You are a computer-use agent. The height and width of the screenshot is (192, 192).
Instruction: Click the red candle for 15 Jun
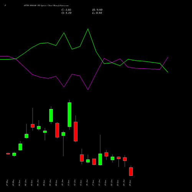82,158
